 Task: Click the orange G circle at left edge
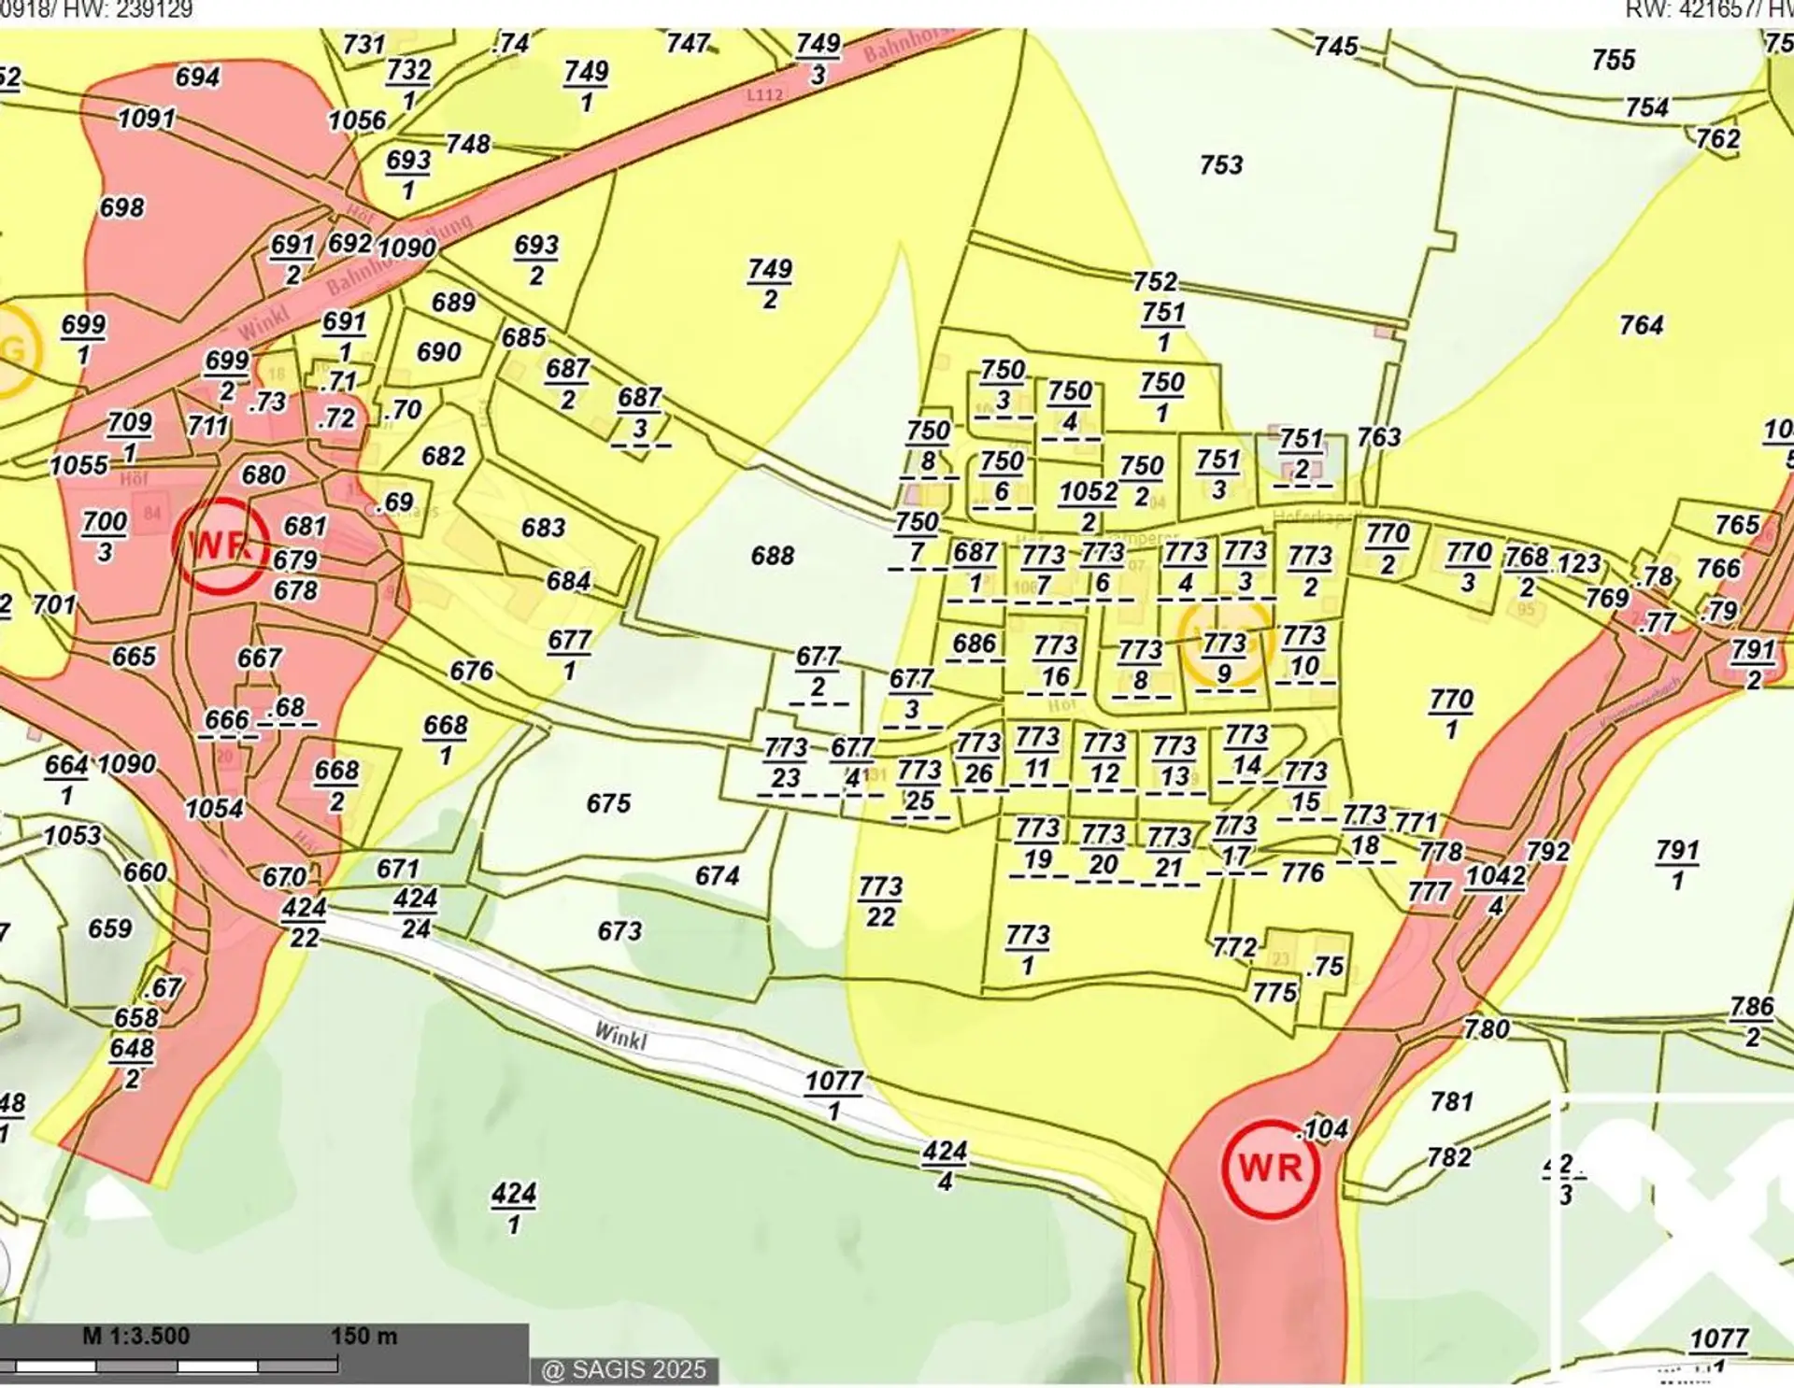tap(11, 352)
